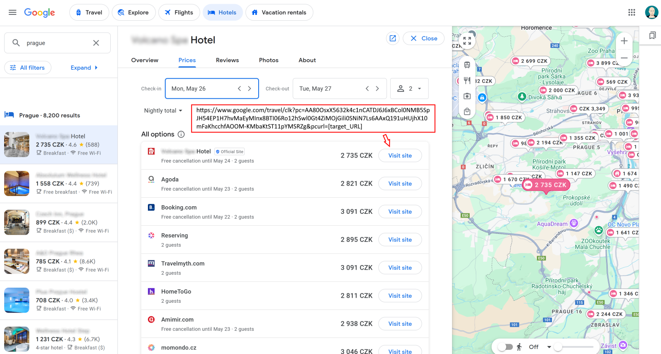
Task: Switch to the Overview tab
Action: pyautogui.click(x=145, y=60)
